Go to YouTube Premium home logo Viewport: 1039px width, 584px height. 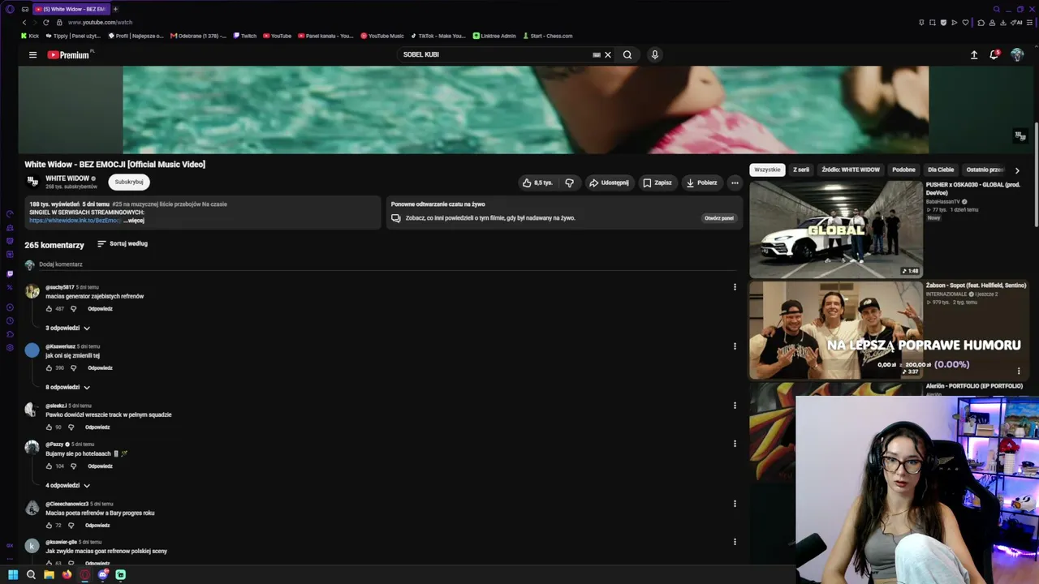click(69, 55)
